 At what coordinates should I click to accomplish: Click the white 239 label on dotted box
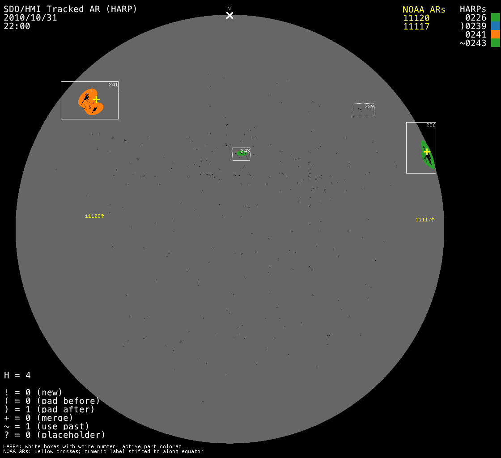pyautogui.click(x=369, y=106)
